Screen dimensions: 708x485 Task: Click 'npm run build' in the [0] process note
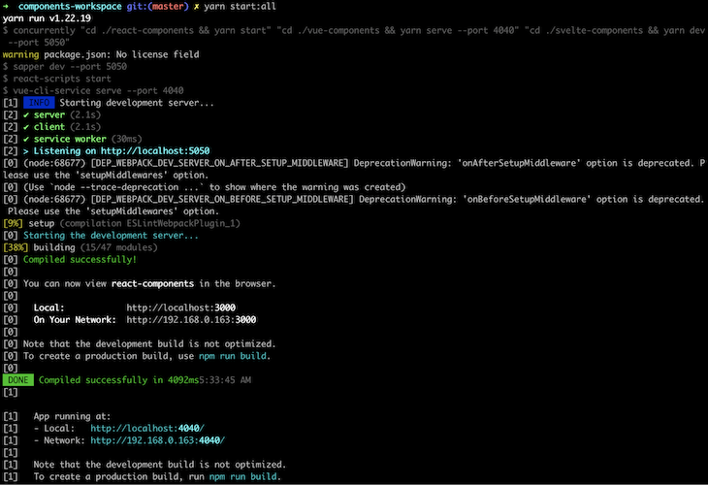click(233, 356)
